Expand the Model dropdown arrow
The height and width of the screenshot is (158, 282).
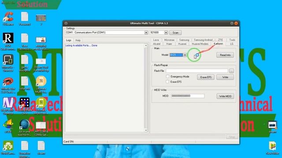(x=185, y=55)
